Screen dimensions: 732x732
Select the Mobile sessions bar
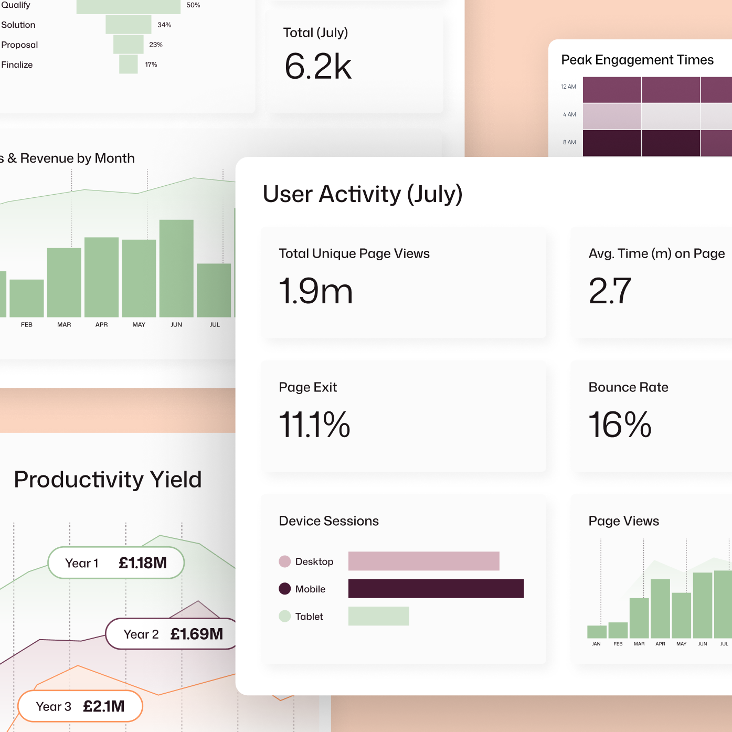click(x=436, y=588)
